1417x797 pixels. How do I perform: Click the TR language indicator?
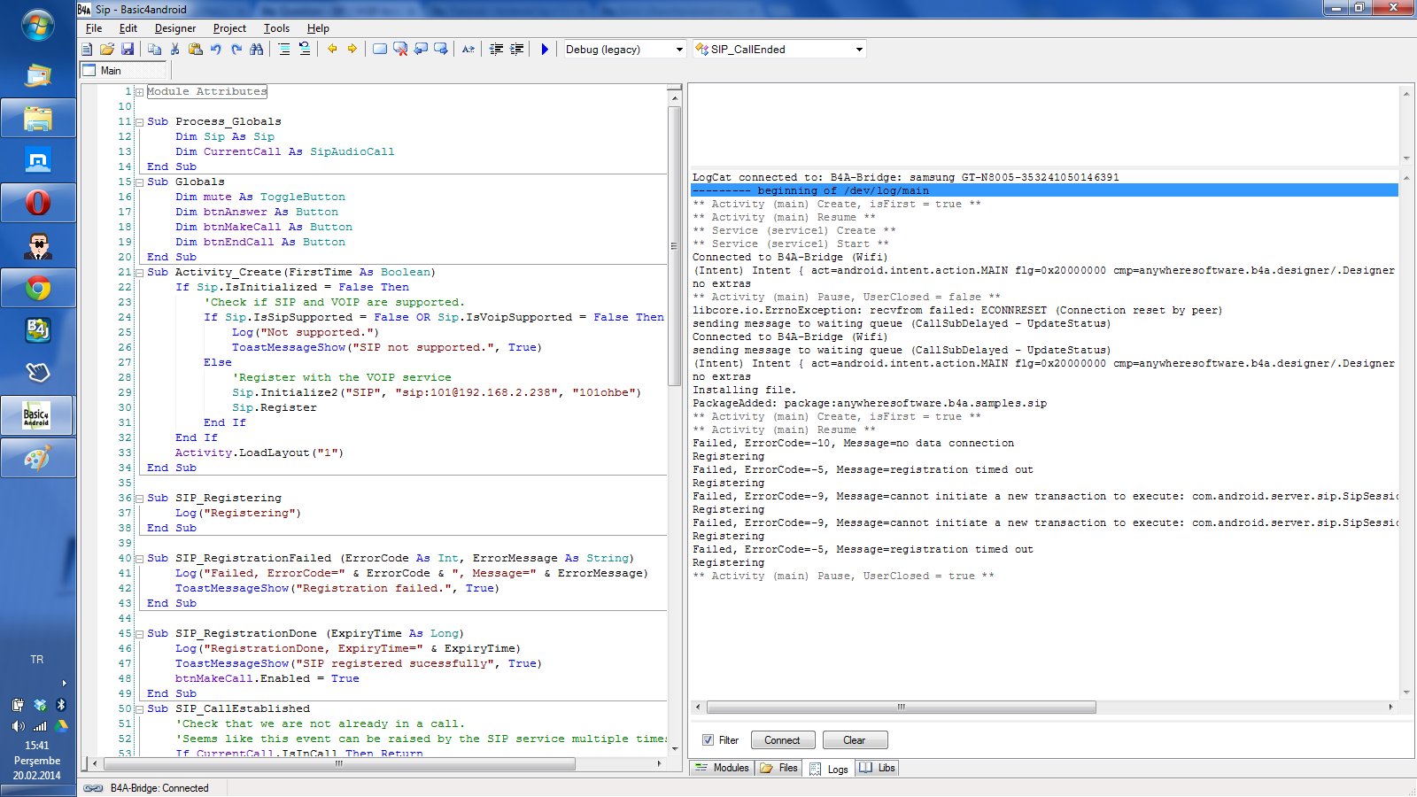pos(37,660)
